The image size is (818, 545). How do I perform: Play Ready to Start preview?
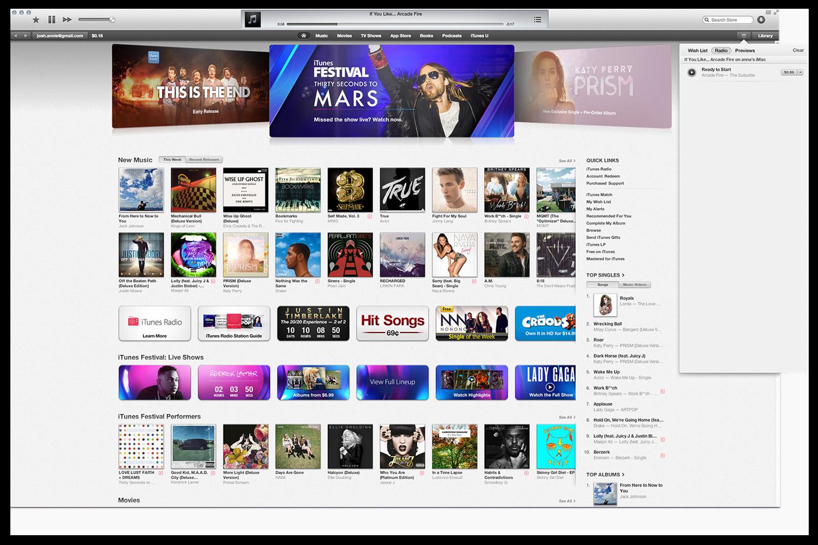tap(691, 72)
